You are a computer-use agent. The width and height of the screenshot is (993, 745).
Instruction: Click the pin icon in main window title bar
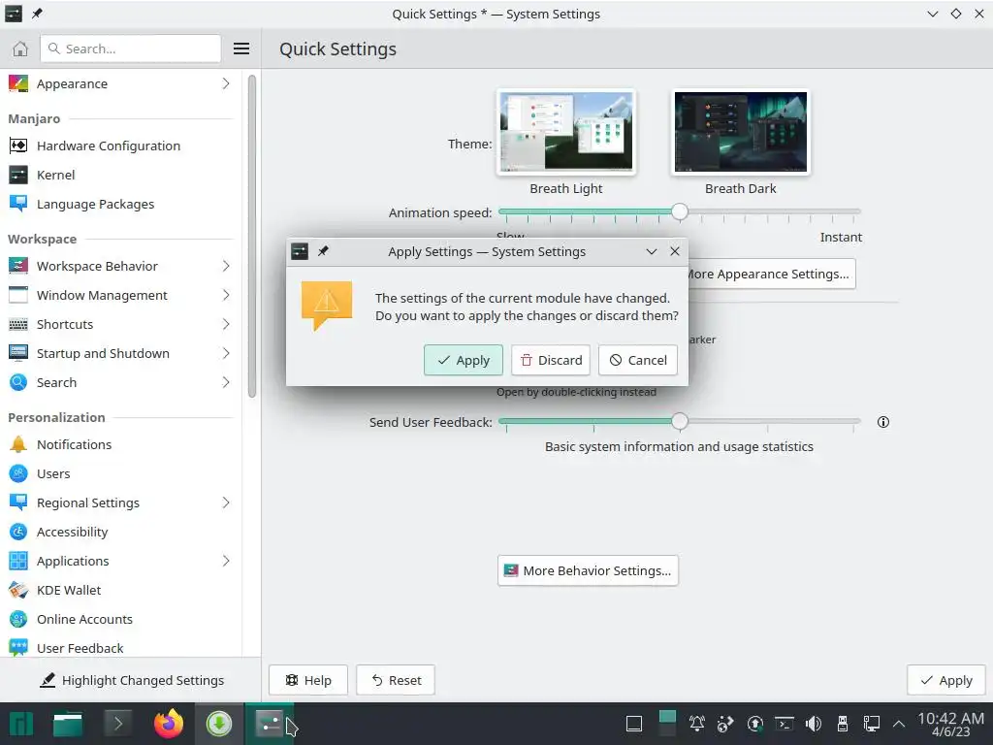tap(38, 14)
